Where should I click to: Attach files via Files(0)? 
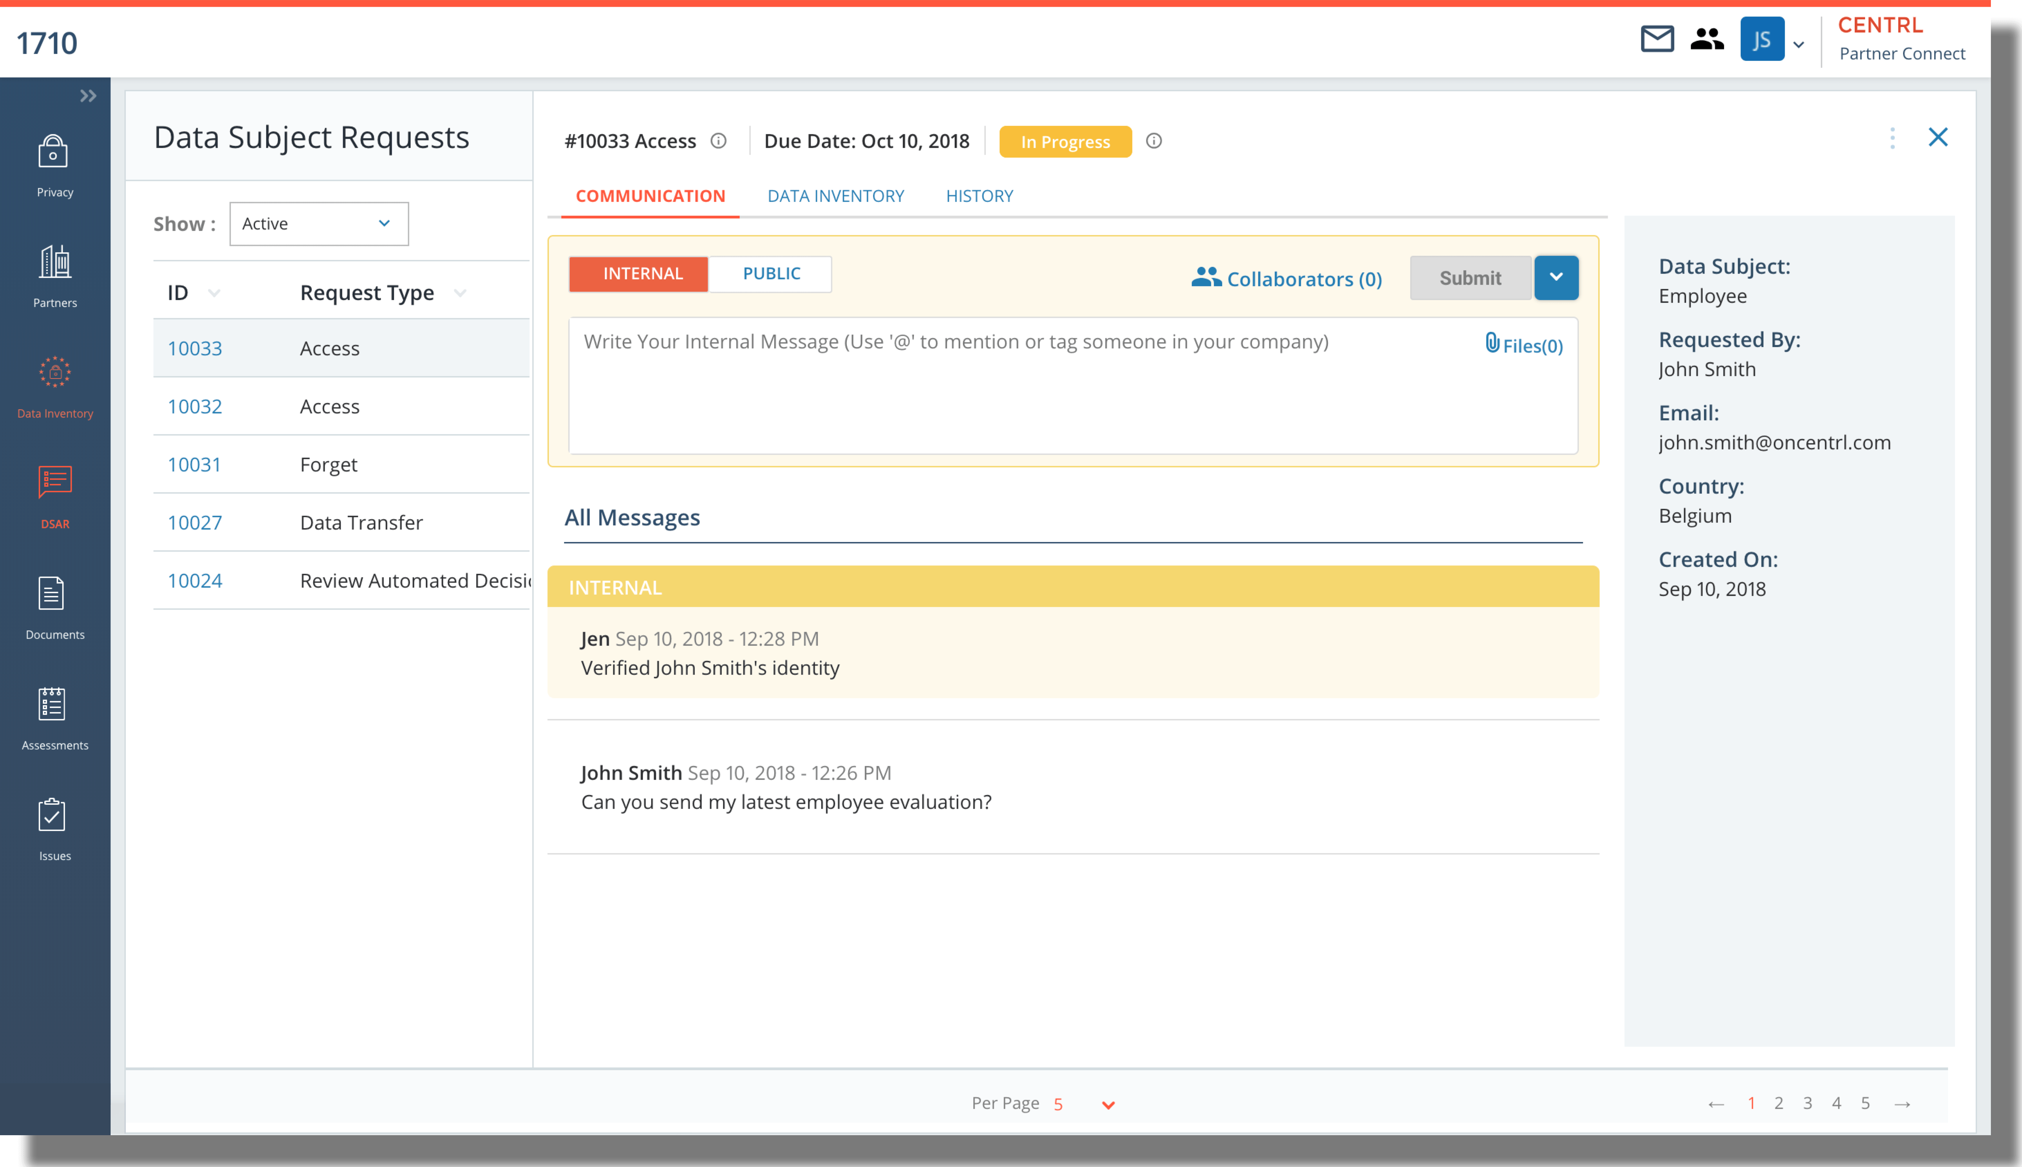[x=1524, y=345]
